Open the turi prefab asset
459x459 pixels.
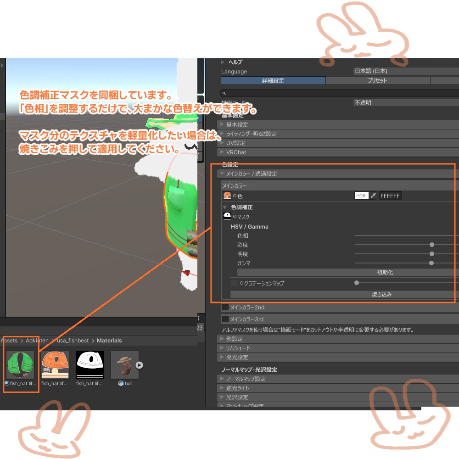click(124, 365)
